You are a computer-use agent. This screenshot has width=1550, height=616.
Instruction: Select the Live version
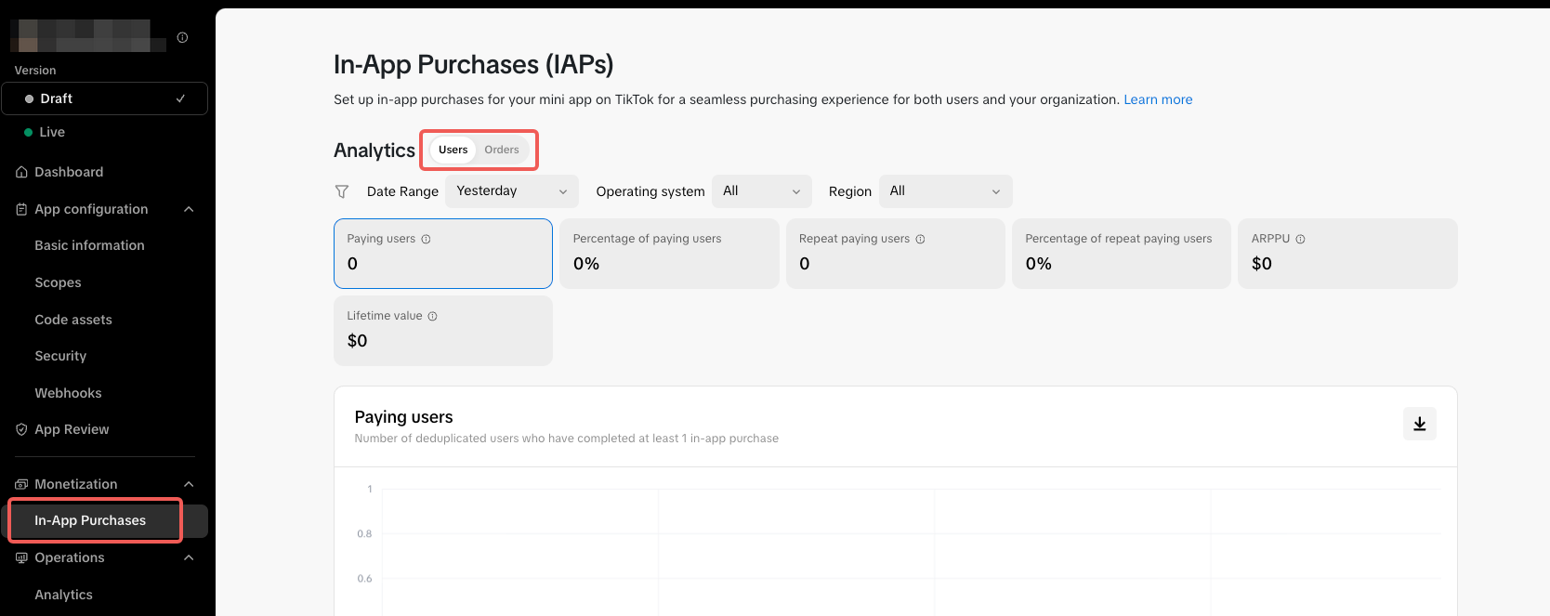pyautogui.click(x=52, y=132)
